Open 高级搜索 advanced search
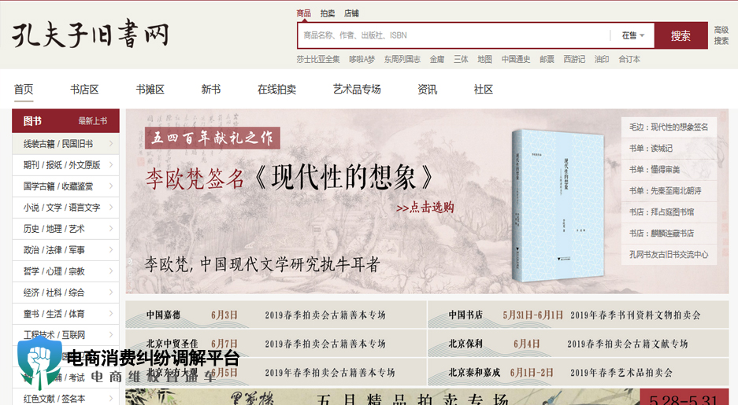This screenshot has width=738, height=405. 721,35
